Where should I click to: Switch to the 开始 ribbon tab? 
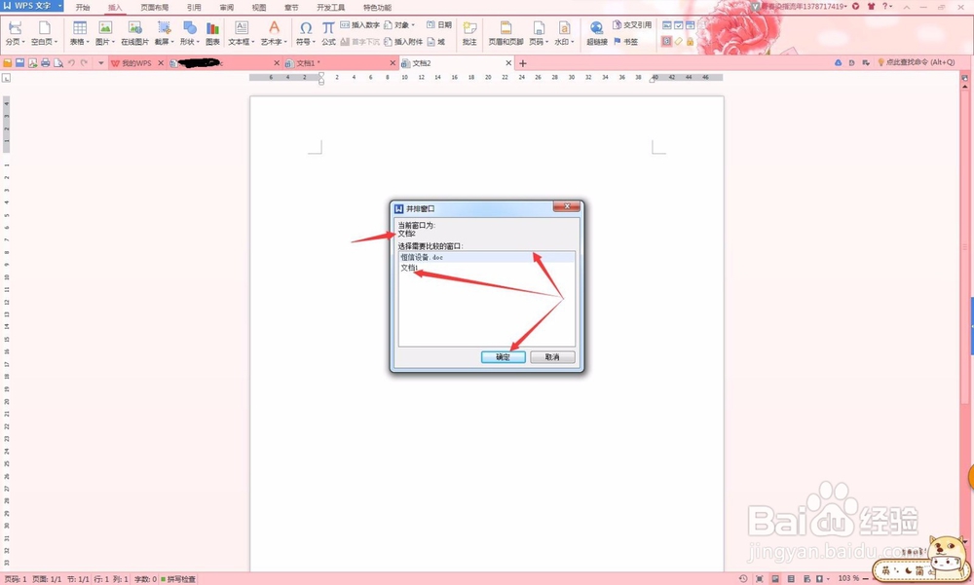83,8
